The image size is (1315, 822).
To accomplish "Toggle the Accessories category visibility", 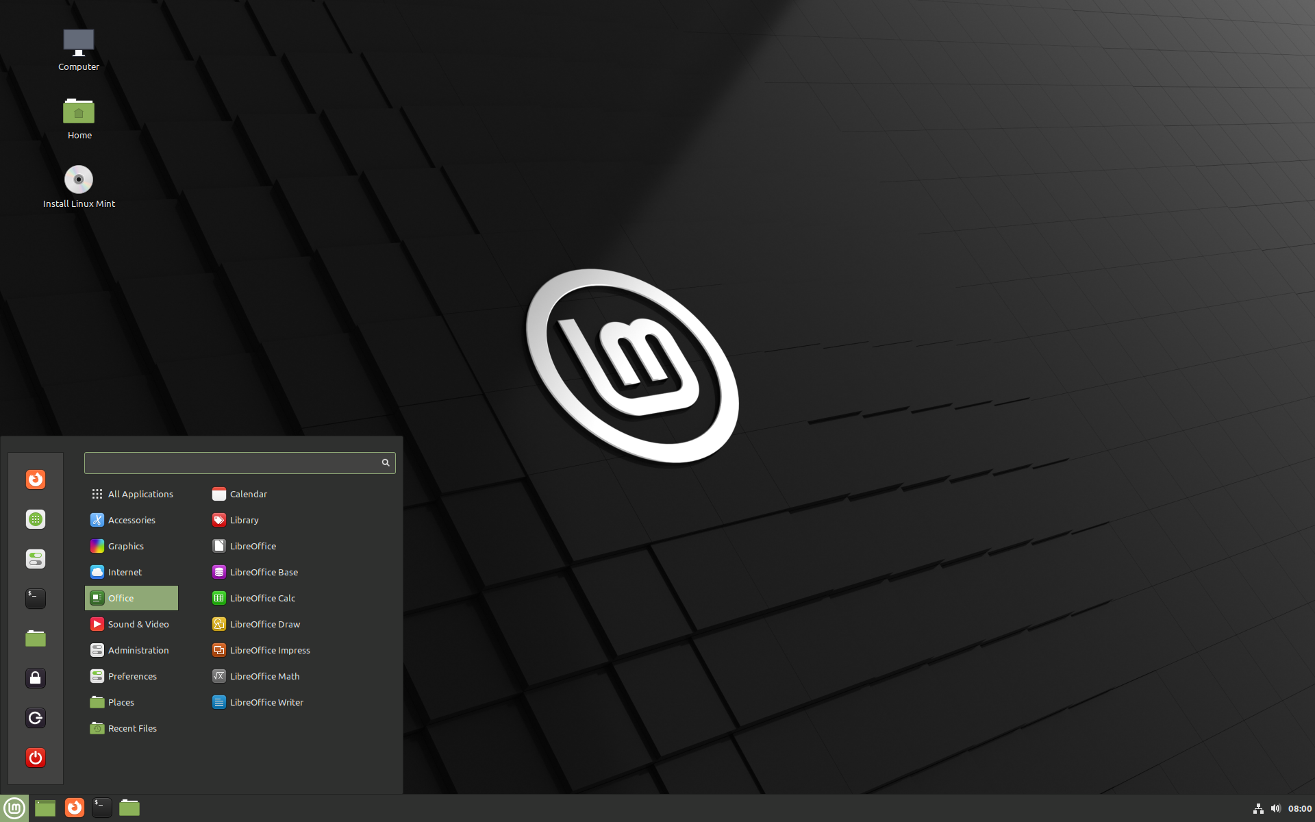I will 133,519.
